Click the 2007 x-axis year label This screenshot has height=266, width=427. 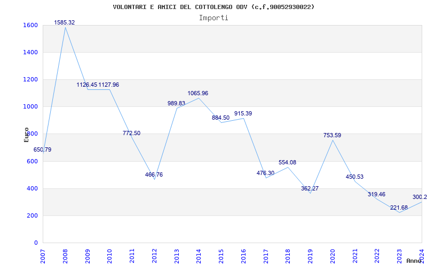(x=43, y=256)
